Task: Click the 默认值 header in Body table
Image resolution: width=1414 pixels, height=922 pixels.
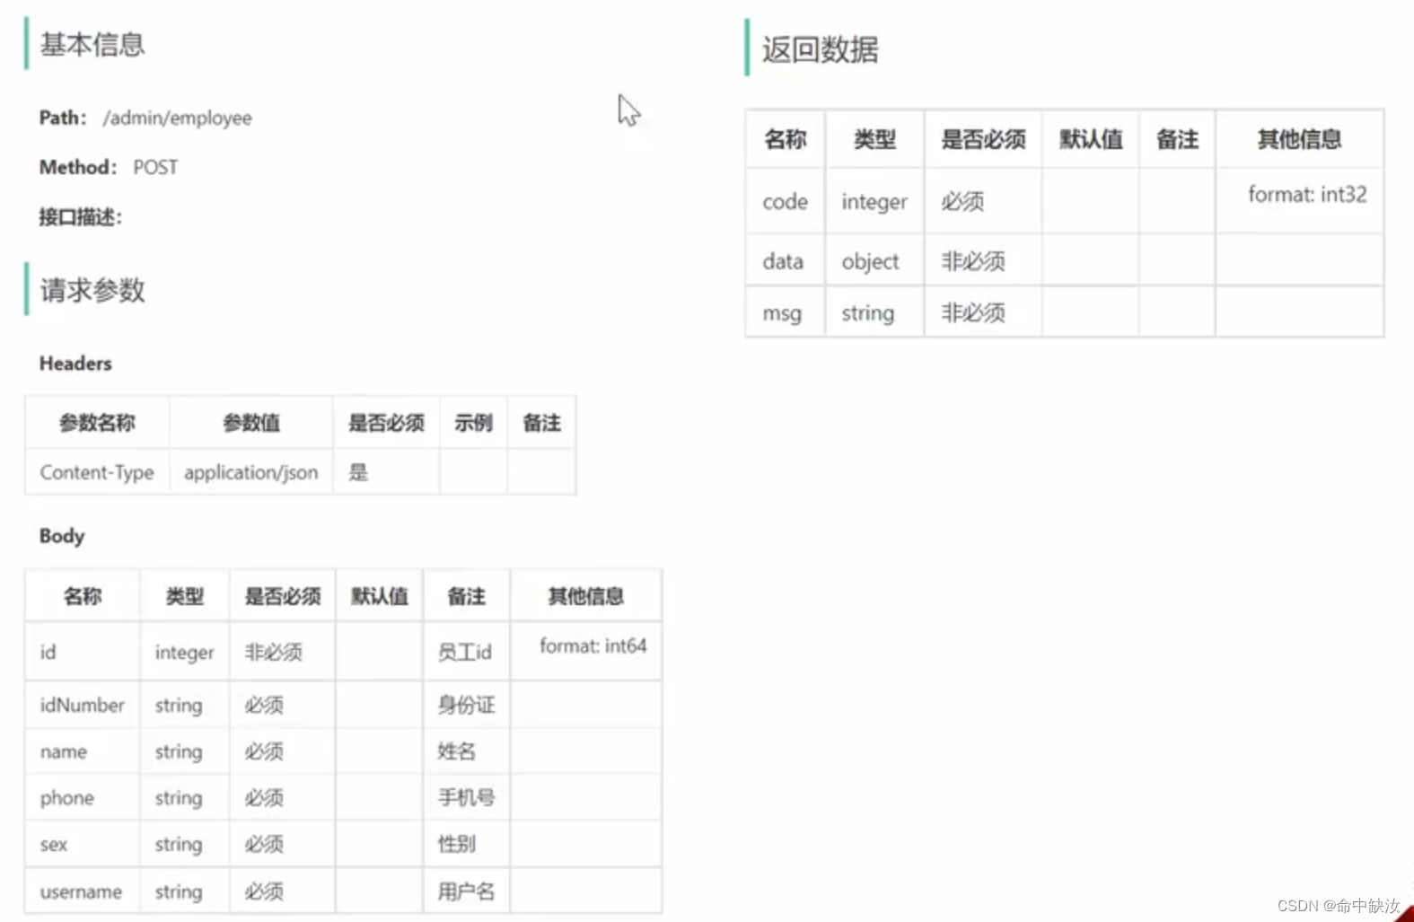Action: [379, 596]
